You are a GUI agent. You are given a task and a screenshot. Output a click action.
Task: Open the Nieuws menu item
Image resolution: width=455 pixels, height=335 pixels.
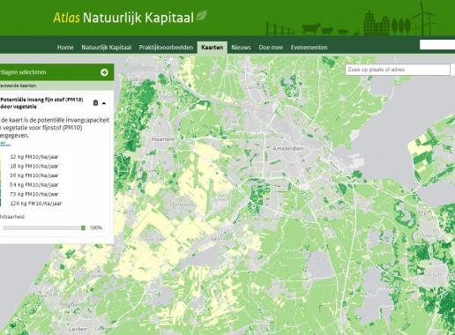click(241, 48)
